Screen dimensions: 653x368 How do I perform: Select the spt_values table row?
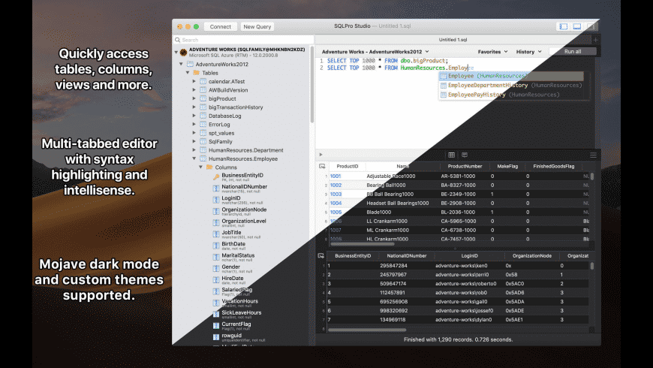pyautogui.click(x=242, y=133)
